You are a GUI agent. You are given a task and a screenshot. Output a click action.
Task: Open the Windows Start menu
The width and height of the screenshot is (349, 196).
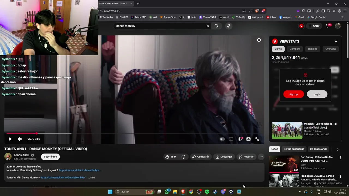click(110, 192)
